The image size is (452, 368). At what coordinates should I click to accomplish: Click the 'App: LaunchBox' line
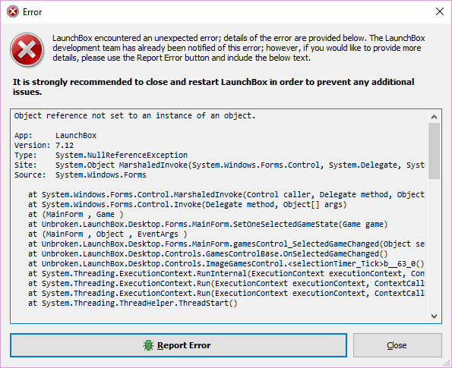(55, 135)
